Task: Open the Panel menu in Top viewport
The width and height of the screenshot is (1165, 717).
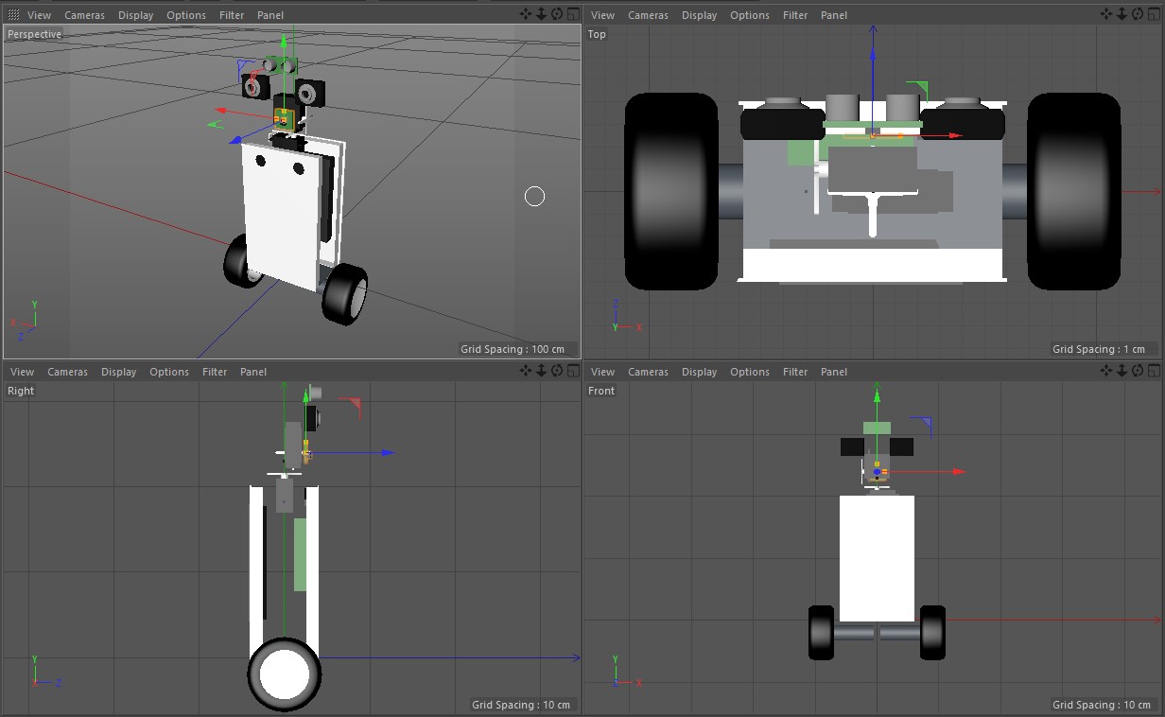Action: coord(834,15)
